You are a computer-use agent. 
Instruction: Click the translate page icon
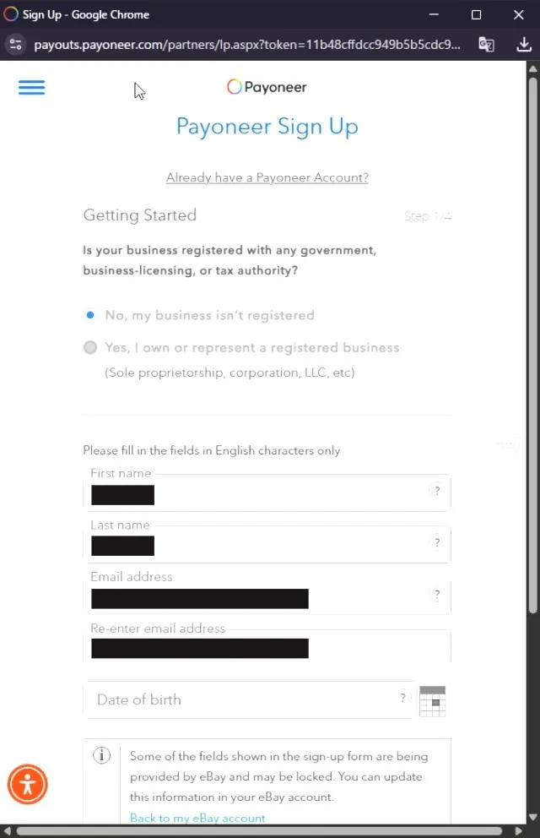click(x=486, y=45)
